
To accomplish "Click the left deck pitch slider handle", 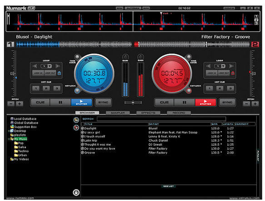I will coord(12,74).
